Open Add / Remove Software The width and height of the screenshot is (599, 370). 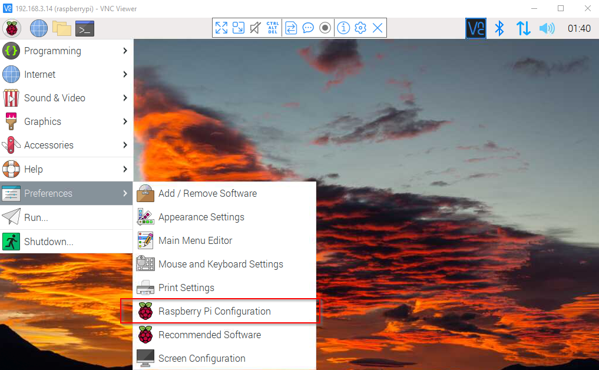(x=224, y=193)
